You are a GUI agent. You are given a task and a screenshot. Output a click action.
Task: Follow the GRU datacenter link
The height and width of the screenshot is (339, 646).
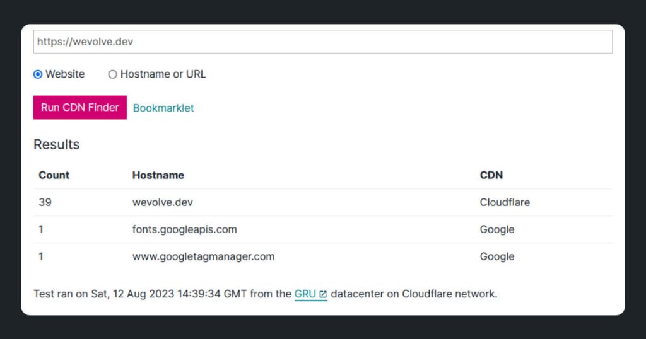point(305,294)
